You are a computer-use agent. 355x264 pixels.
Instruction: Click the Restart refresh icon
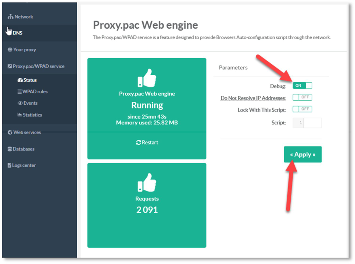(x=139, y=142)
